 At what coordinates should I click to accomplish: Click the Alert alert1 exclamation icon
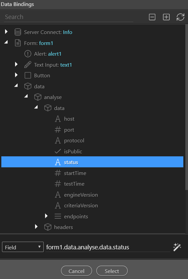point(28,54)
